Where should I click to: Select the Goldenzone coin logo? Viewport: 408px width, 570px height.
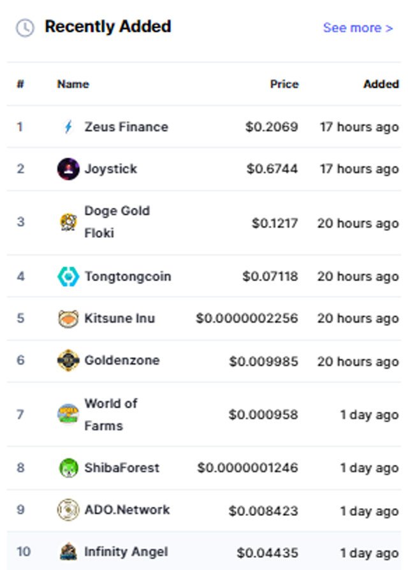[68, 360]
